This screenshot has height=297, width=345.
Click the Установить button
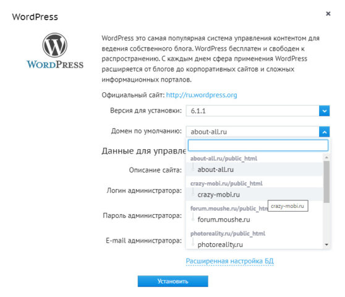click(173, 281)
